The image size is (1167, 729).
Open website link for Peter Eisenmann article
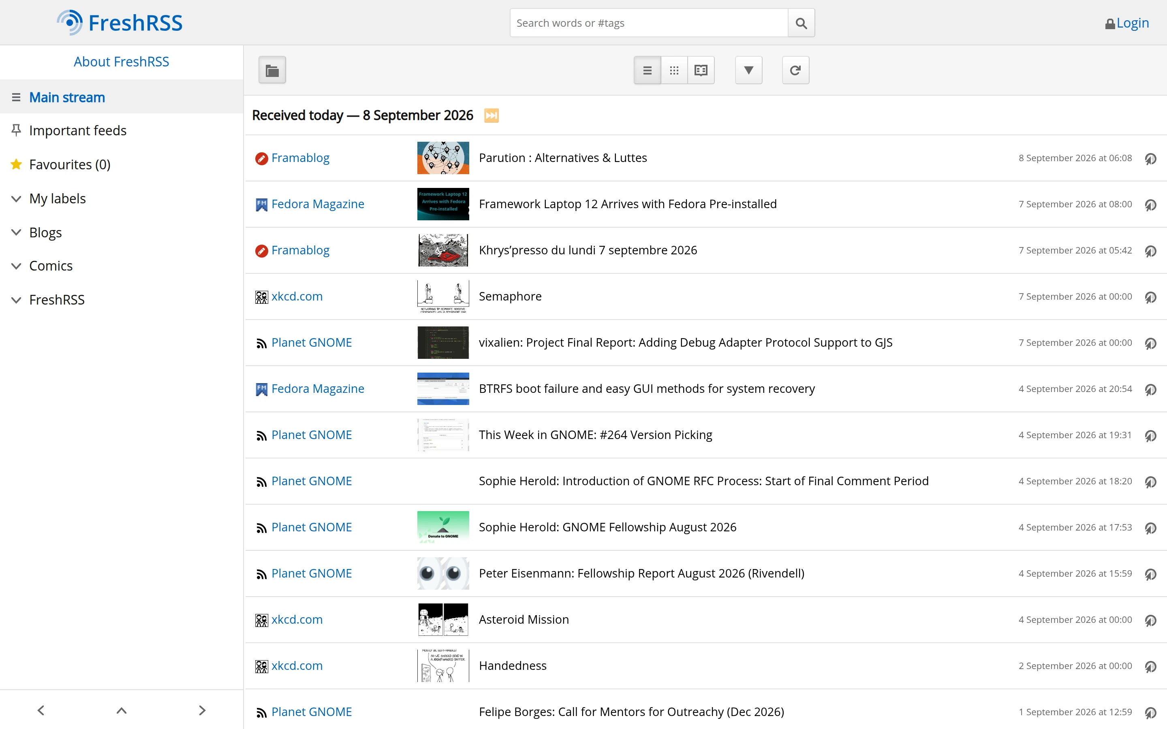[x=1151, y=574]
